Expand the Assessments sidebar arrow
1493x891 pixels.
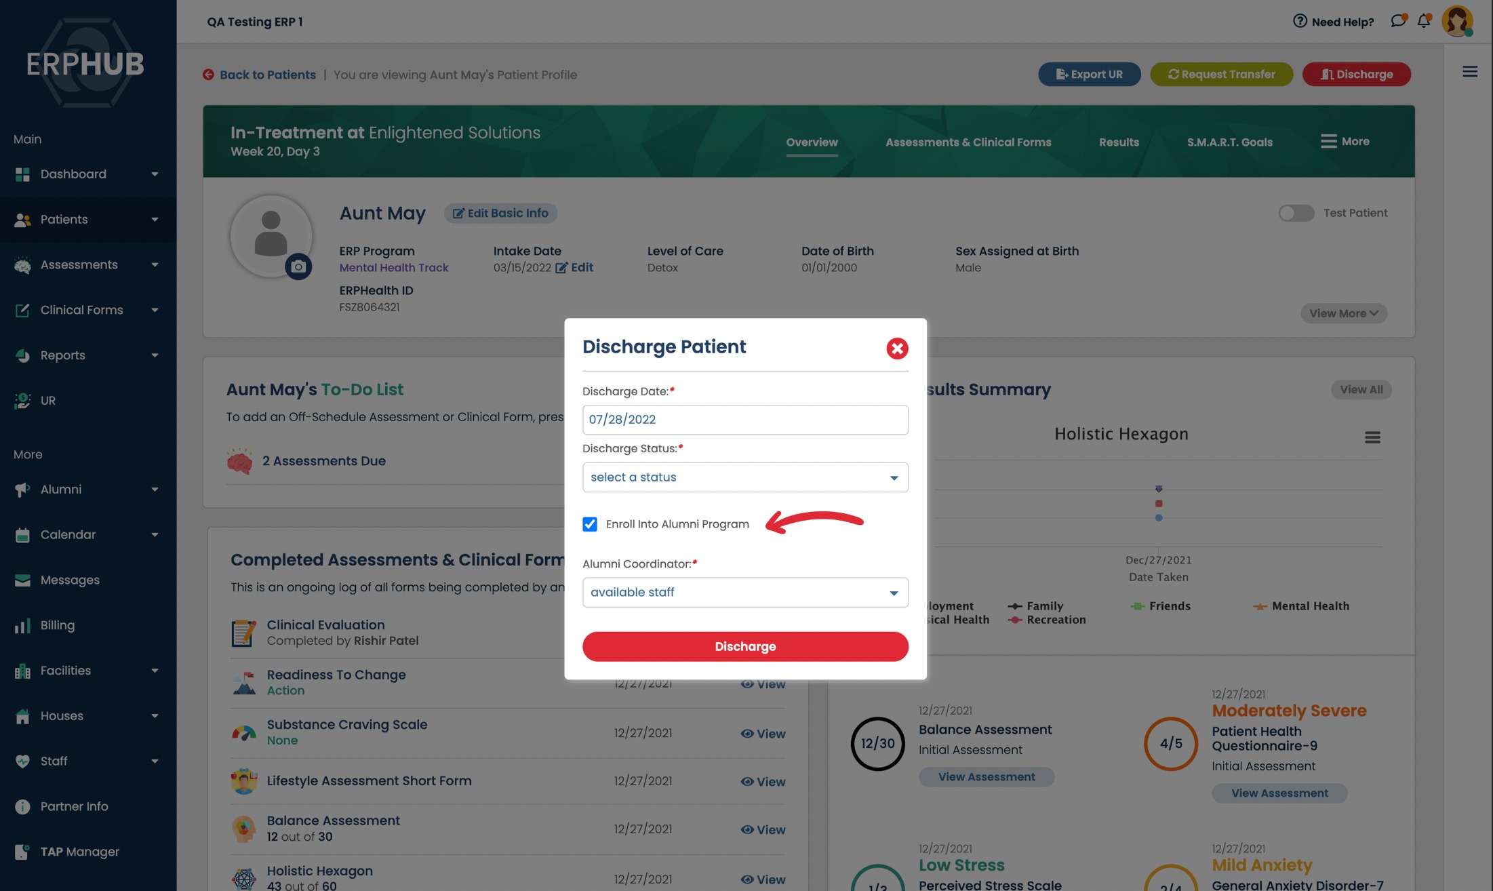155,265
